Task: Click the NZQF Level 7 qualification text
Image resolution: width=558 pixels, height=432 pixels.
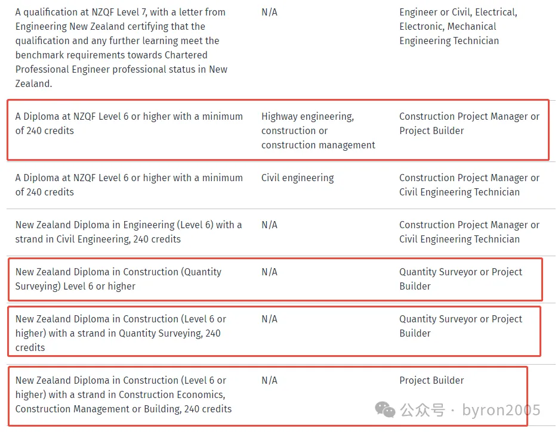Action: coord(121,48)
